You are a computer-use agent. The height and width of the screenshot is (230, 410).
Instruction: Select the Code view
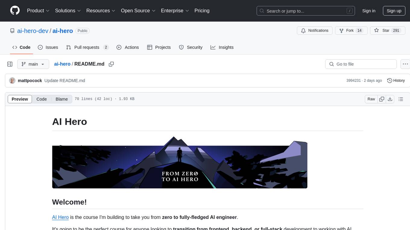pos(42,99)
